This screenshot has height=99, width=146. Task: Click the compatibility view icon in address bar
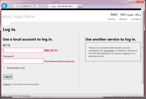pyautogui.click(x=40, y=6)
